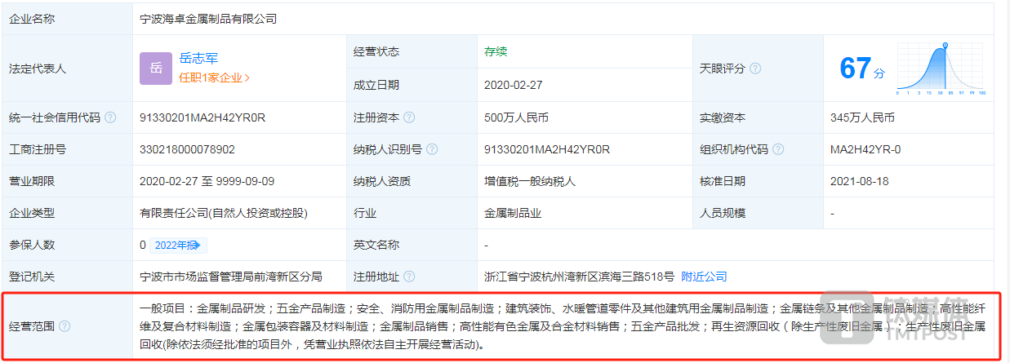Click the 经营范围 business scope paragraph
Screen dimensions: 1010x363
click(563, 326)
